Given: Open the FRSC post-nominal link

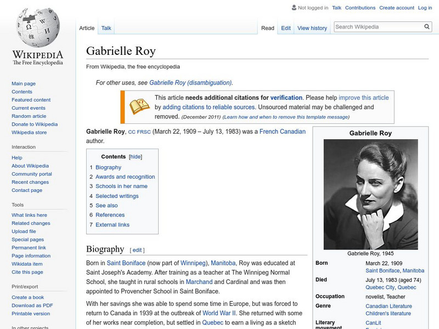Looking at the screenshot, I should pos(144,132).
